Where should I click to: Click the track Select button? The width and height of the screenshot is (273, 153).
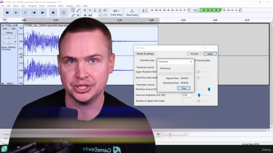coord(9,83)
